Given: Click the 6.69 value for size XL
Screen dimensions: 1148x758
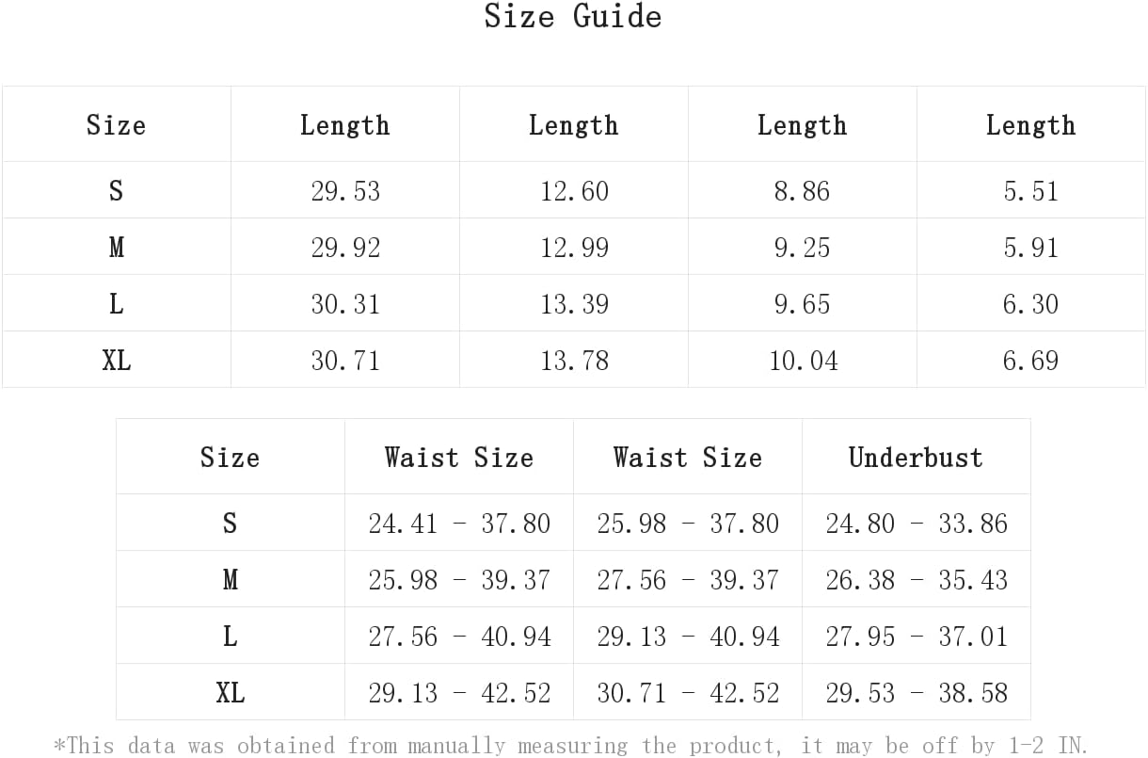Looking at the screenshot, I should [1030, 361].
